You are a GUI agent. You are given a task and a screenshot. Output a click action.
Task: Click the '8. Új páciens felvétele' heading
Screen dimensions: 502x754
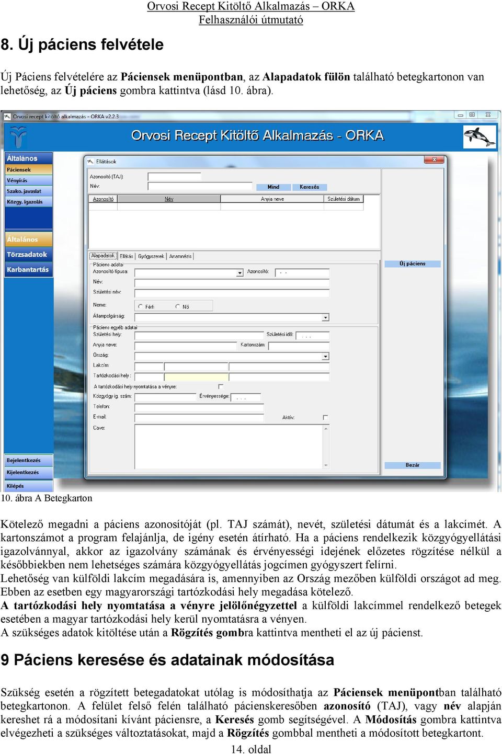point(82,44)
